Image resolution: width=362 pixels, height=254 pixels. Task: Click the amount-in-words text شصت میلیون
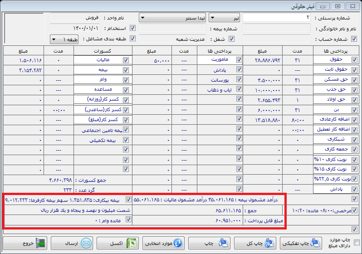[85, 210]
